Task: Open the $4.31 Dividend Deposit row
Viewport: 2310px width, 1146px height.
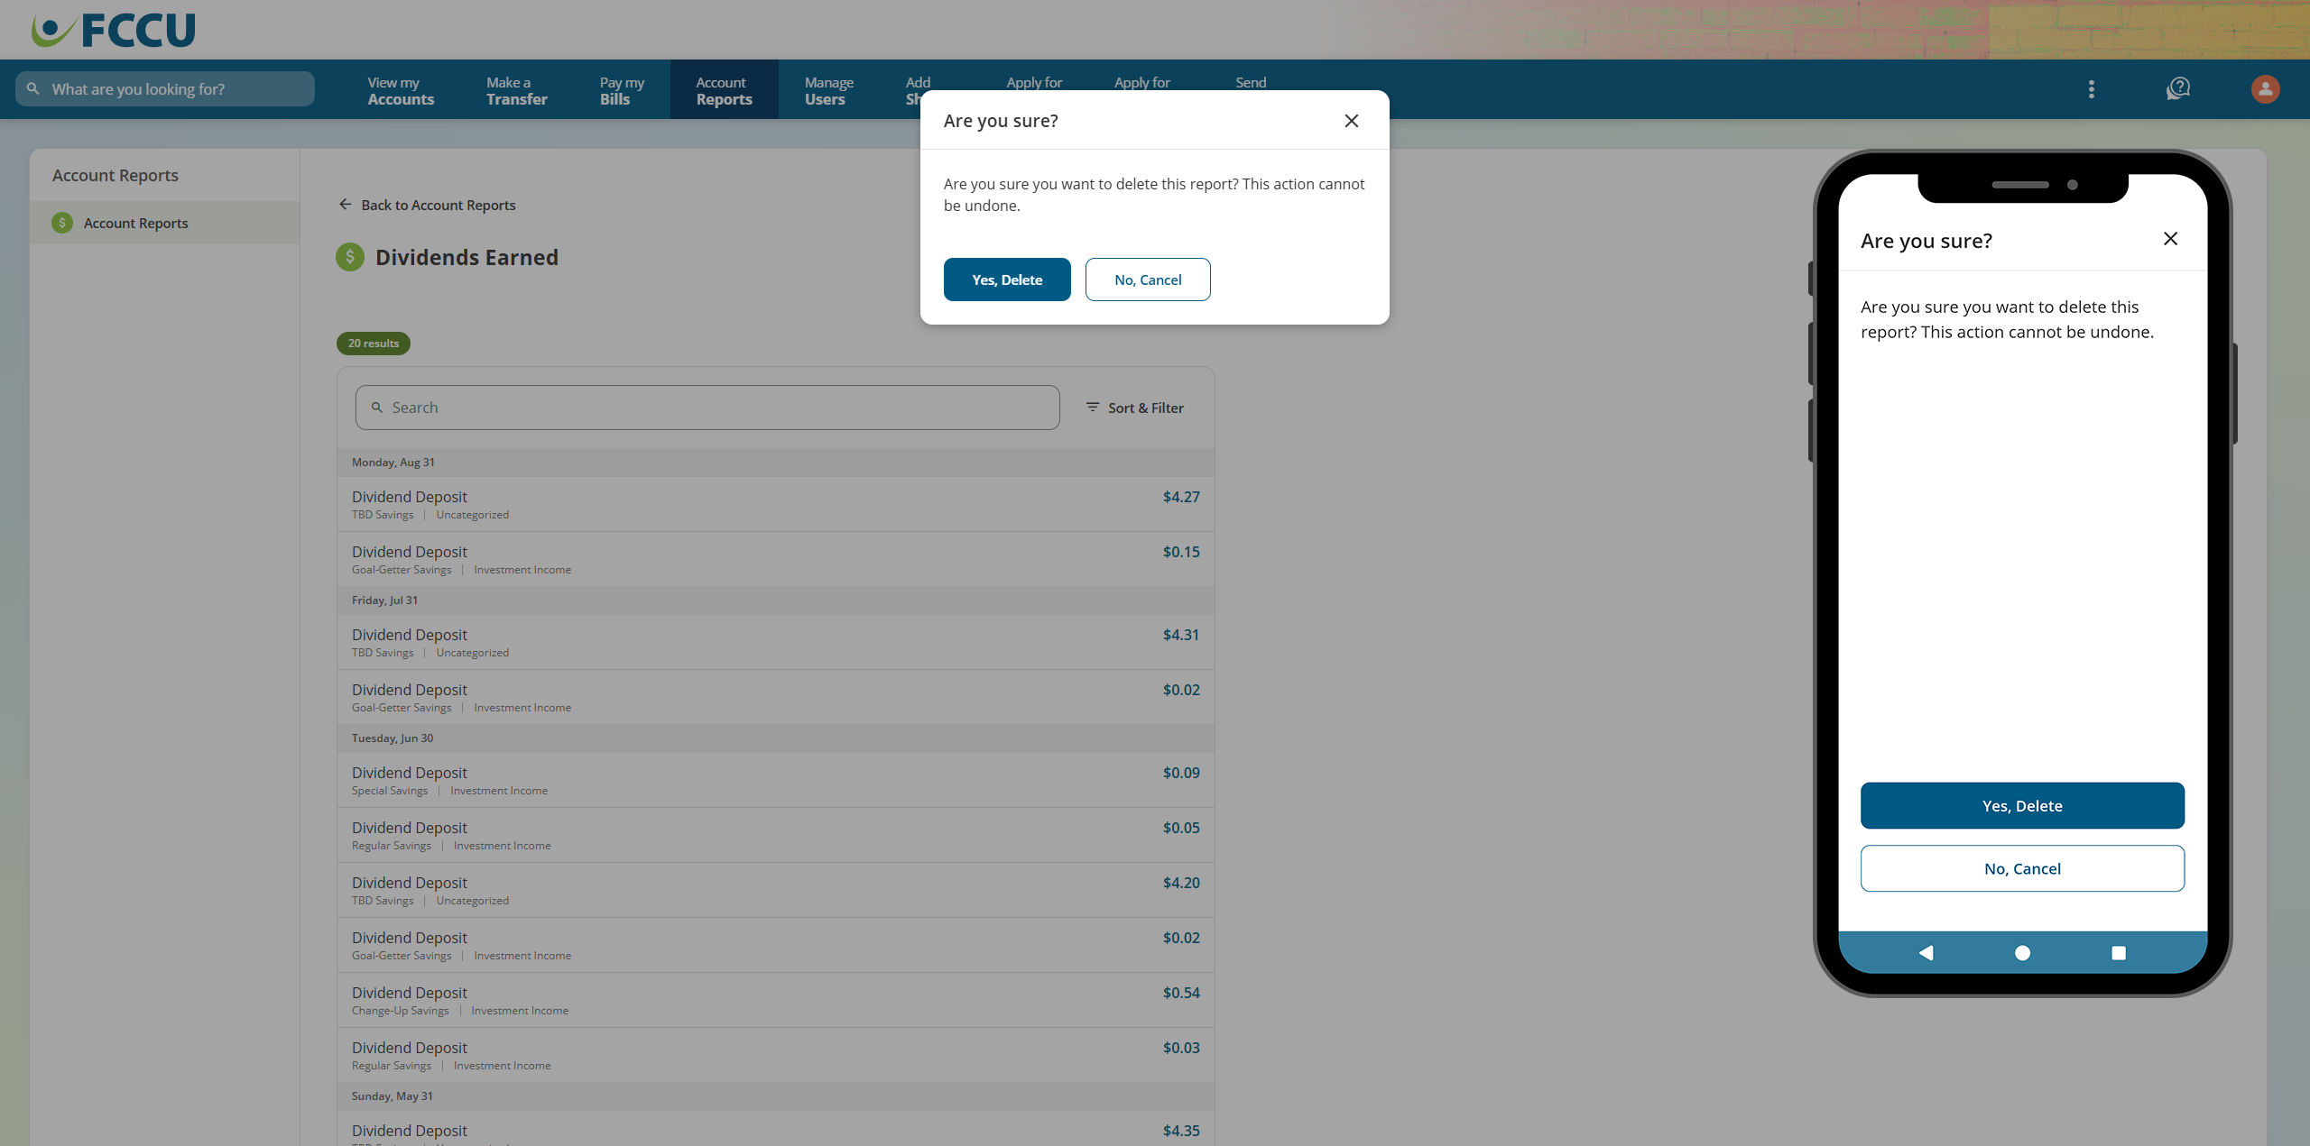Action: pos(775,642)
